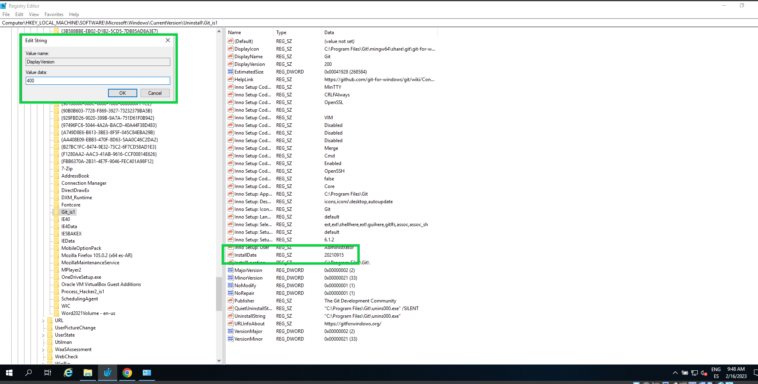Click the string icon beside DisplayVersion value
Viewport: 758px width, 384px height.
(230, 64)
